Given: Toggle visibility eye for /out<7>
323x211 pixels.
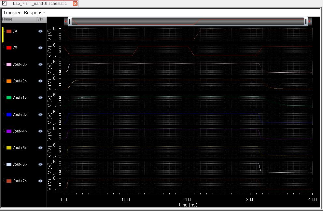Looking at the screenshot, I should pos(40,181).
